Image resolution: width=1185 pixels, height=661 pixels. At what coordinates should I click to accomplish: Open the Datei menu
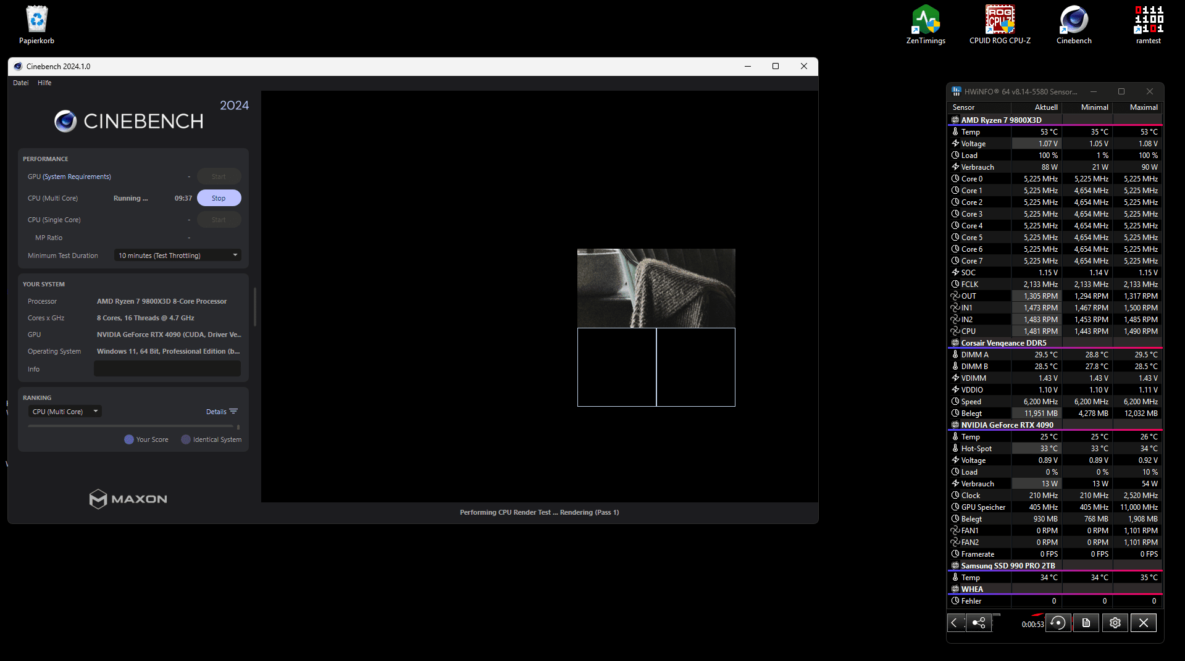(x=21, y=83)
